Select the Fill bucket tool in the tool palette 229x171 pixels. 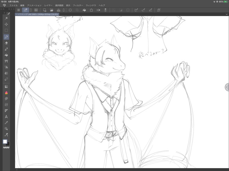coord(6,55)
